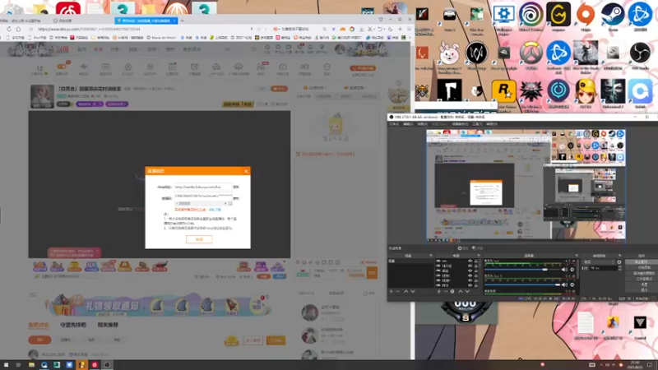Select The Witcher 3 wolf icon
The height and width of the screenshot is (370, 658).
(x=531, y=90)
